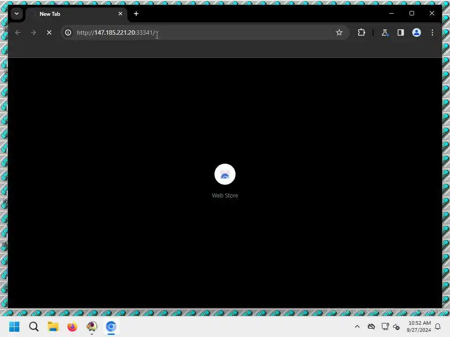Open the tab search dropdown arrow
450x337 pixels.
(x=17, y=14)
